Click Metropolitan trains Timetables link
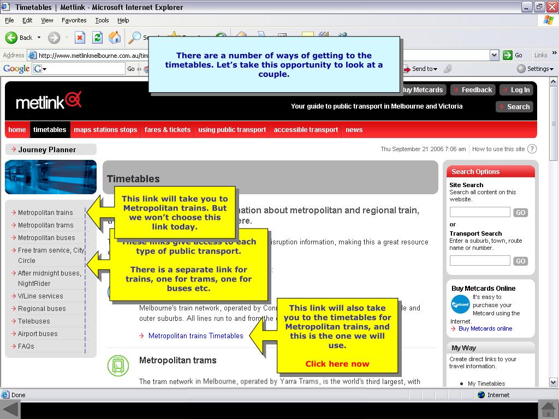This screenshot has height=419, width=559. pyautogui.click(x=196, y=336)
